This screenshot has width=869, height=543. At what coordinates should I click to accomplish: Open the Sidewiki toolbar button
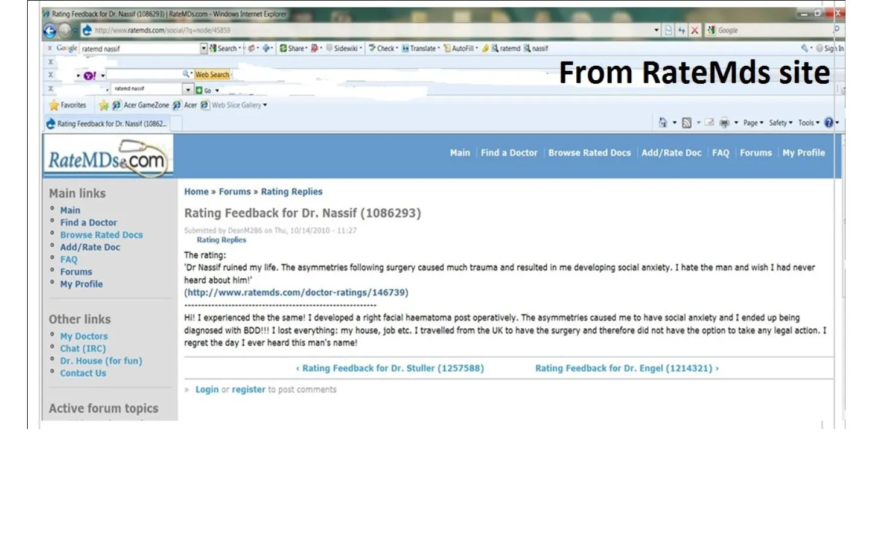tap(344, 48)
